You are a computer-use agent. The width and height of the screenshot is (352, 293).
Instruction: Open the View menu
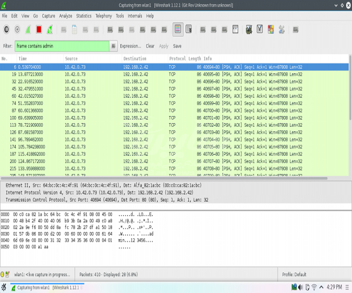coord(25,16)
